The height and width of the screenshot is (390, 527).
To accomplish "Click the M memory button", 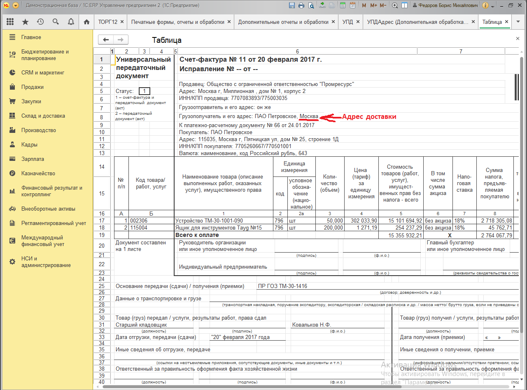I will point(364,5).
